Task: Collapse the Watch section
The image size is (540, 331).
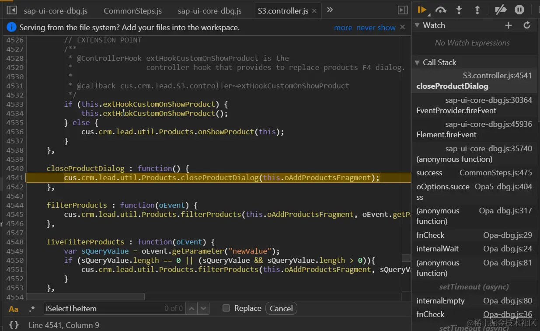Action: pos(417,25)
